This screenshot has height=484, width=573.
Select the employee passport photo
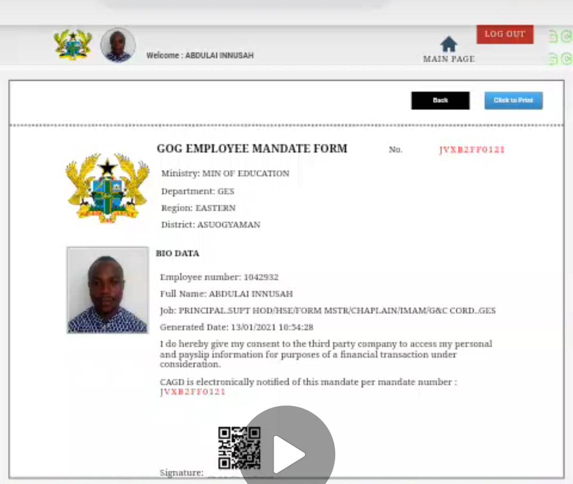(x=107, y=290)
